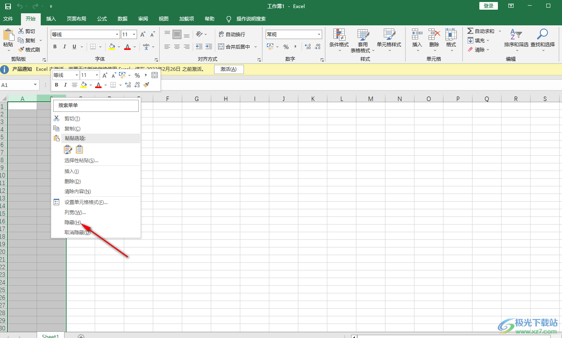Viewport: 562px width, 338px height.
Task: Click the context menu search box (搜索菜单)
Action: click(x=96, y=105)
